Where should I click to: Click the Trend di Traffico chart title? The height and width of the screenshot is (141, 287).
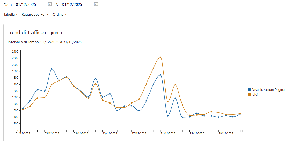click(x=35, y=33)
